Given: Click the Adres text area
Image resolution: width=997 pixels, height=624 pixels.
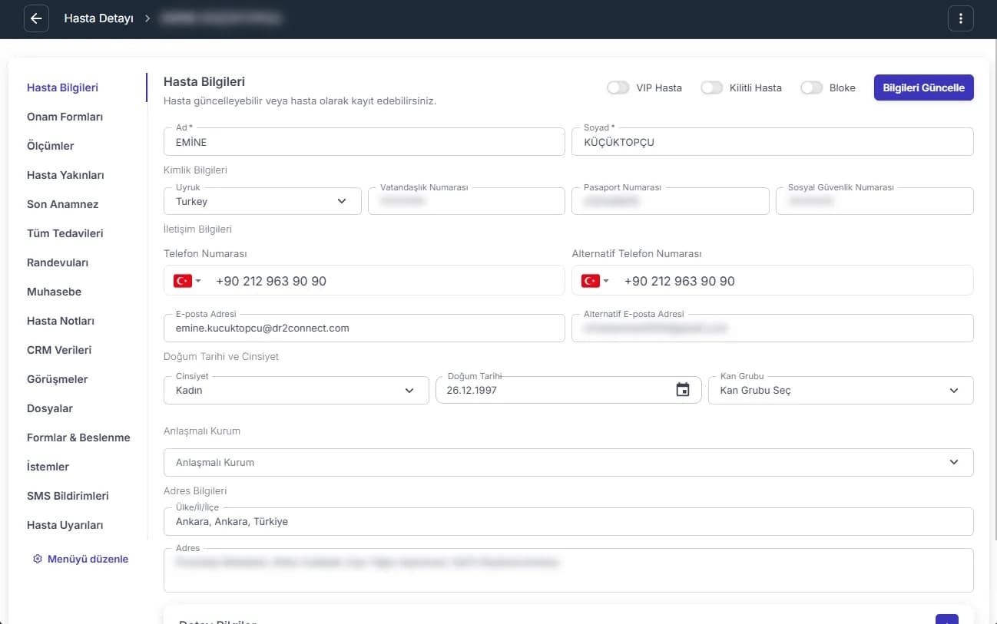Looking at the screenshot, I should click(568, 570).
